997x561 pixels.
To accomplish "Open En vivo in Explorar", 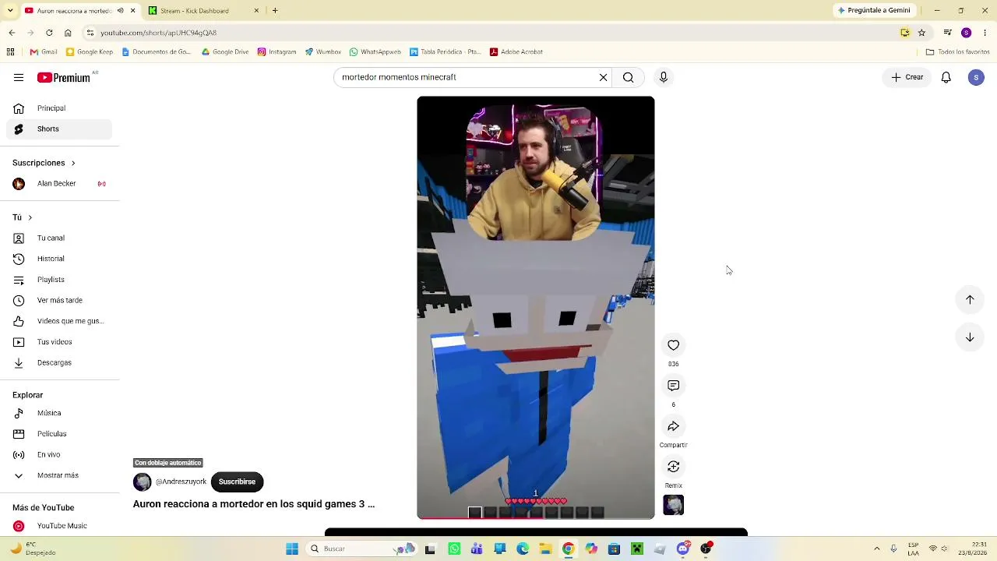I will 59,454.
